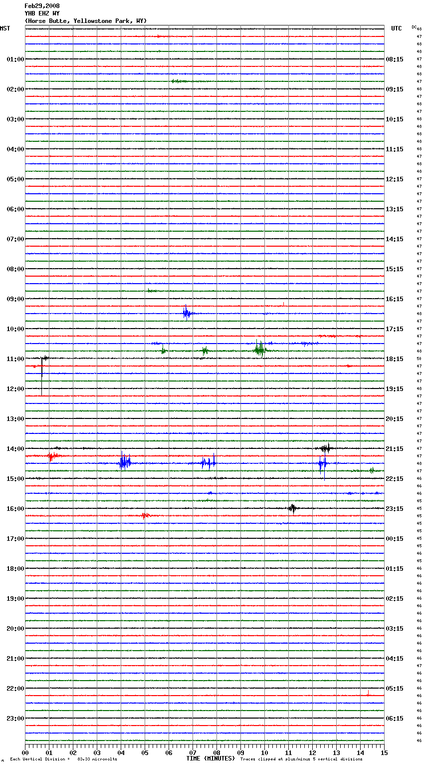This screenshot has width=424, height=766.
Task: Click the date header 'Feb29,2008'
Action: coord(42,6)
